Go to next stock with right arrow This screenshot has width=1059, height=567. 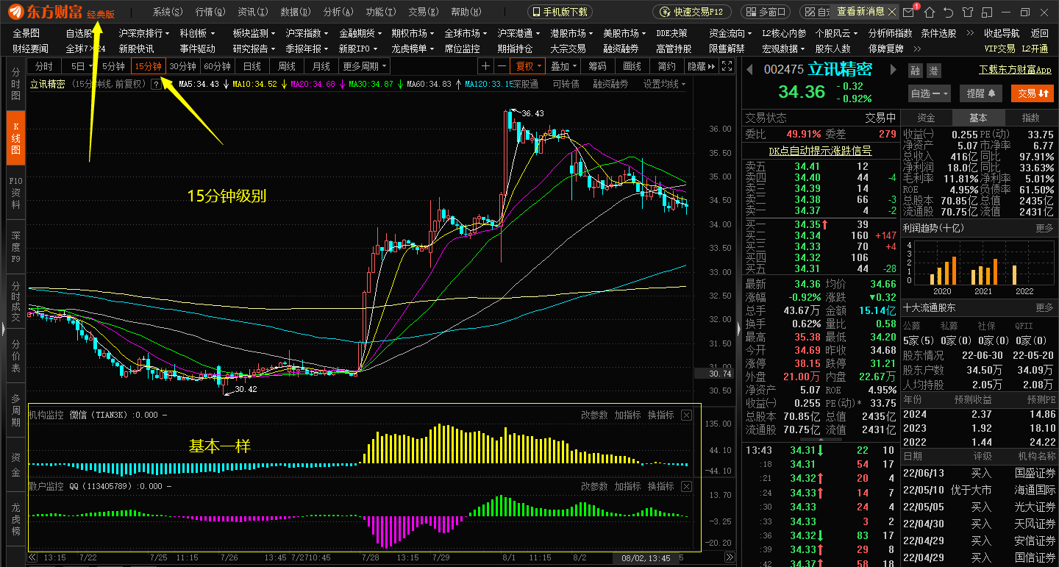894,70
